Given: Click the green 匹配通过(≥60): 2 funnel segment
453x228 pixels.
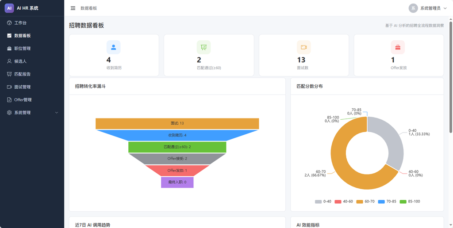Looking at the screenshot, I should (177, 147).
